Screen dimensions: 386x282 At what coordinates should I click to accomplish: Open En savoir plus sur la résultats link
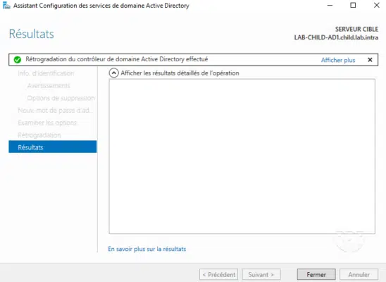pyautogui.click(x=147, y=249)
